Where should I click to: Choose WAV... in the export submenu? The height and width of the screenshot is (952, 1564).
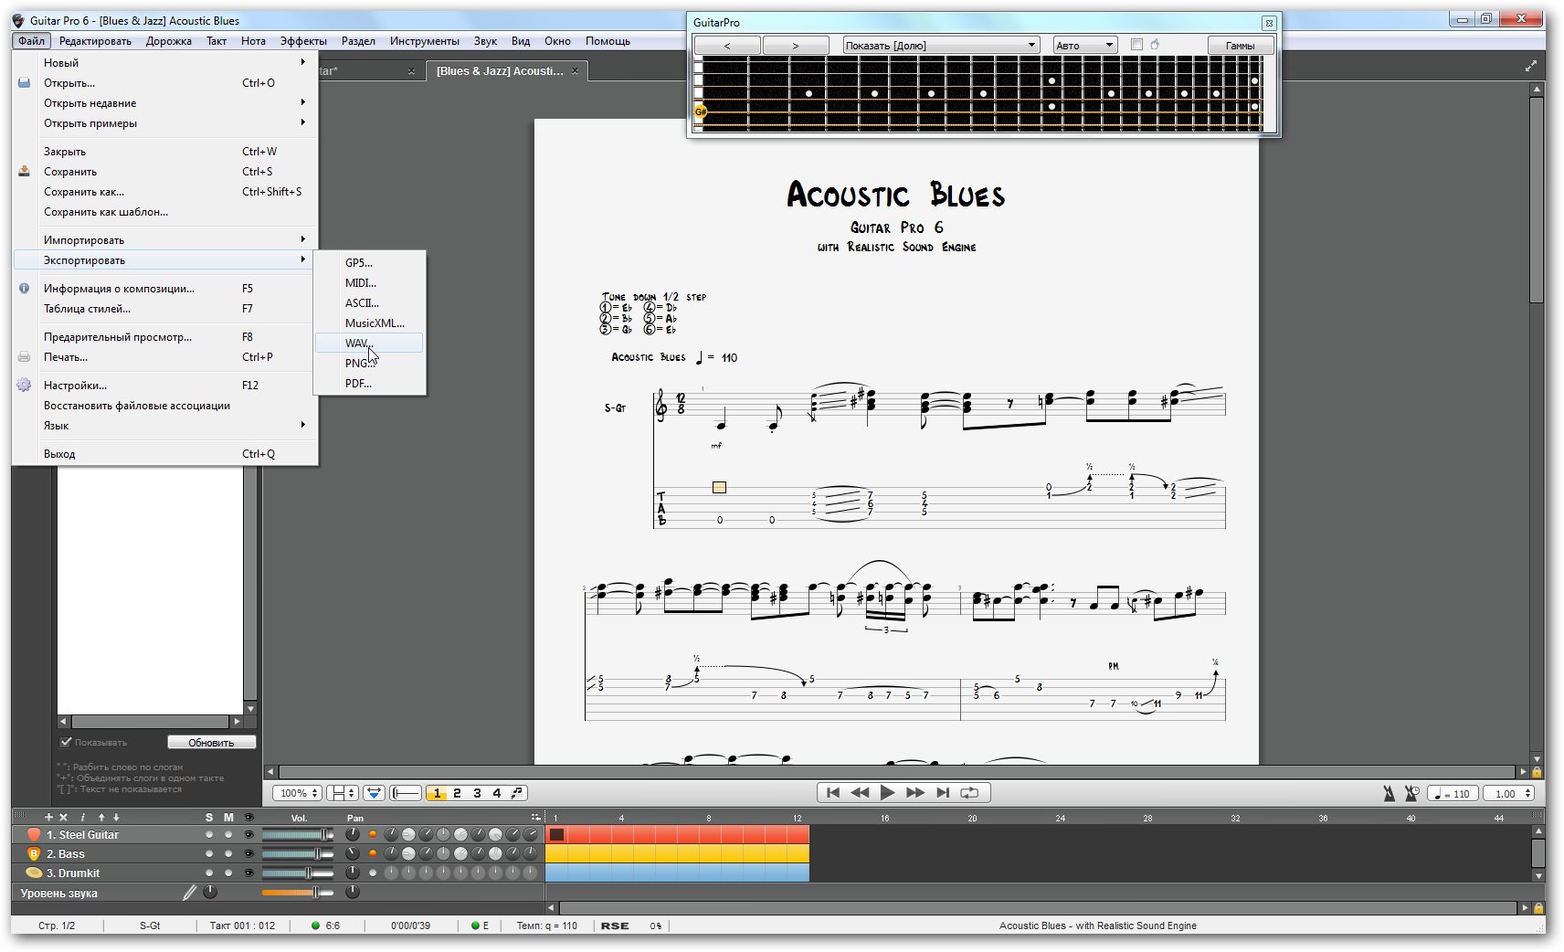pos(369,343)
